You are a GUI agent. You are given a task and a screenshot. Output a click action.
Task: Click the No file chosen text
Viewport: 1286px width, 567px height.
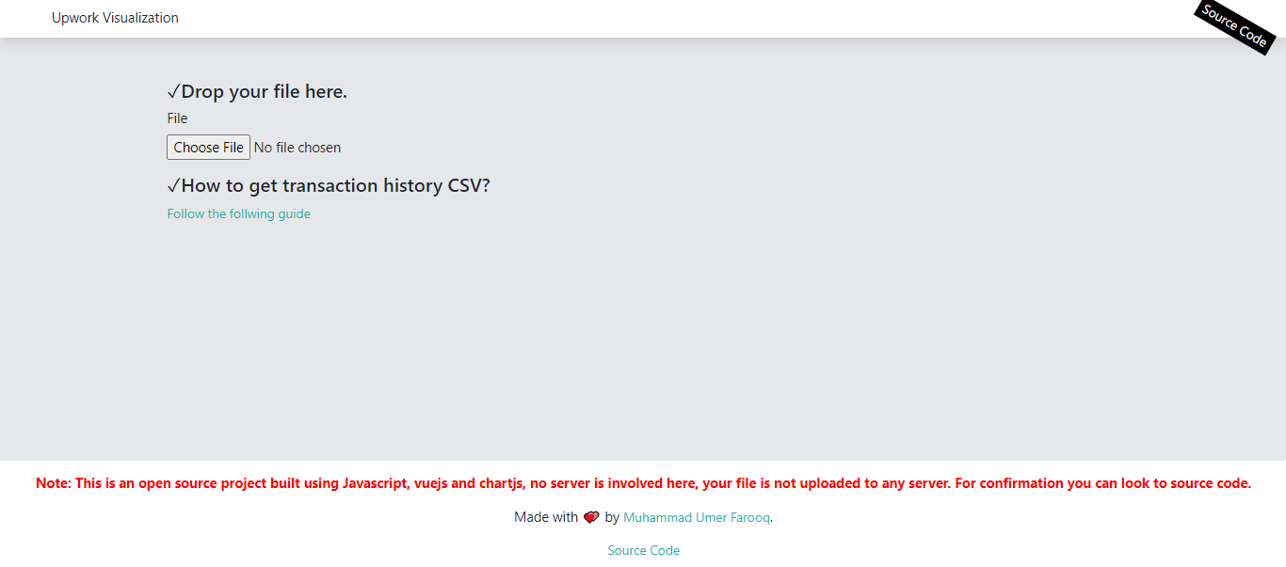click(297, 147)
